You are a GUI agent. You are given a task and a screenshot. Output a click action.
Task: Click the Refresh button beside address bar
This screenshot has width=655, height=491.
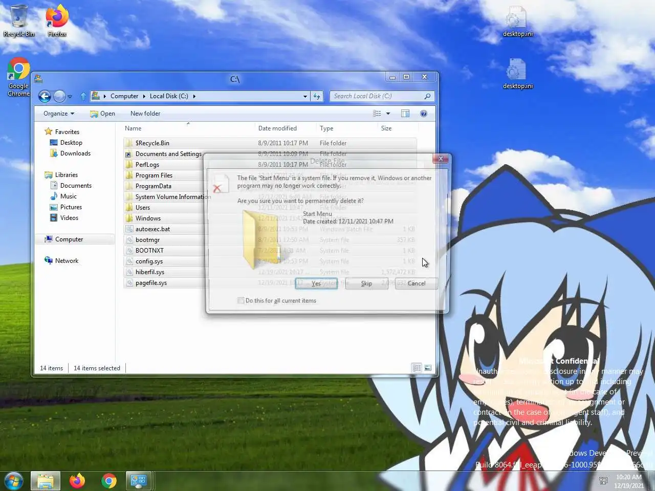coord(317,96)
